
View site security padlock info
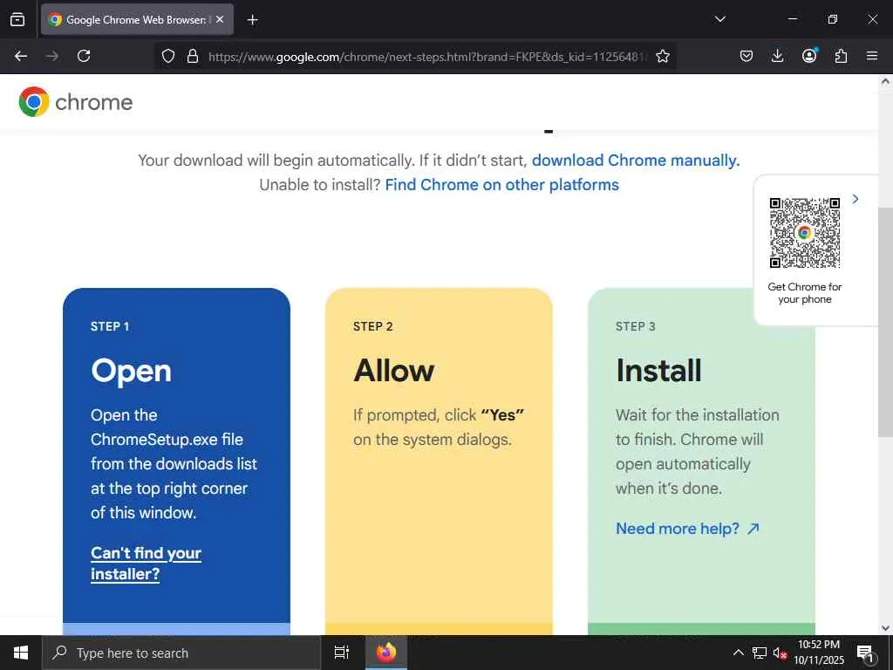pyautogui.click(x=193, y=56)
